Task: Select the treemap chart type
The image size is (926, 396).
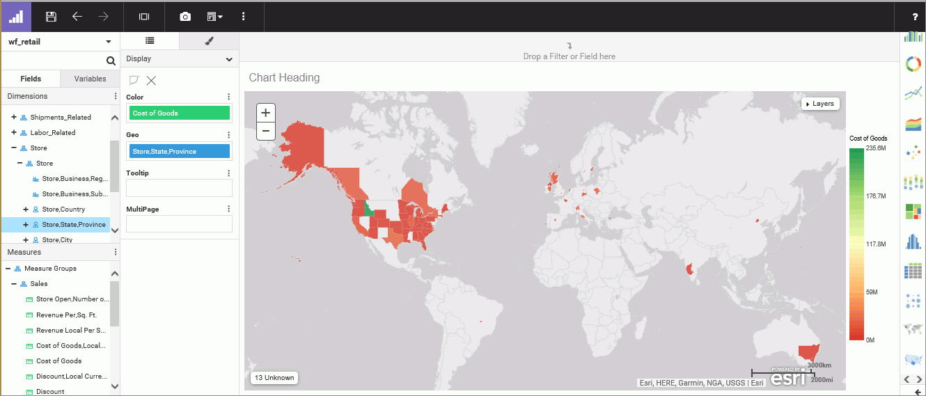Action: [x=913, y=211]
